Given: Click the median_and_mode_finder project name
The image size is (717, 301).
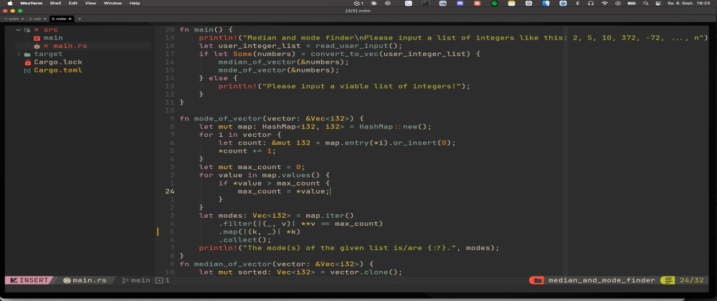Looking at the screenshot, I should (x=602, y=280).
